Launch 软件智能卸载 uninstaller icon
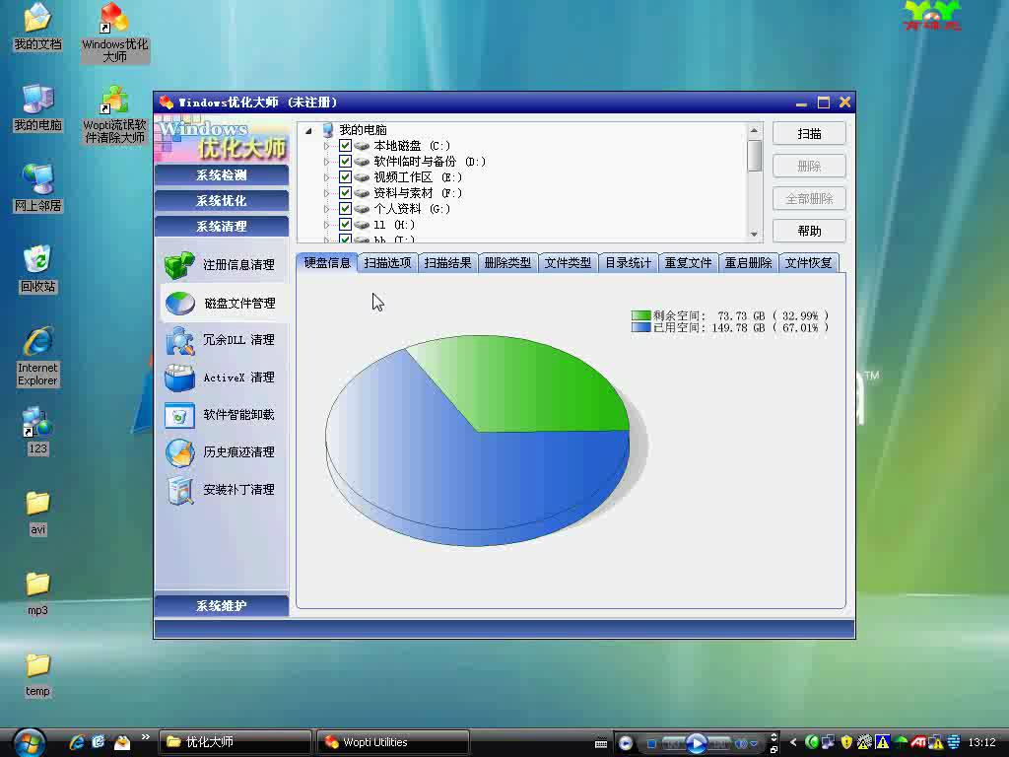The width and height of the screenshot is (1009, 757). coord(179,415)
